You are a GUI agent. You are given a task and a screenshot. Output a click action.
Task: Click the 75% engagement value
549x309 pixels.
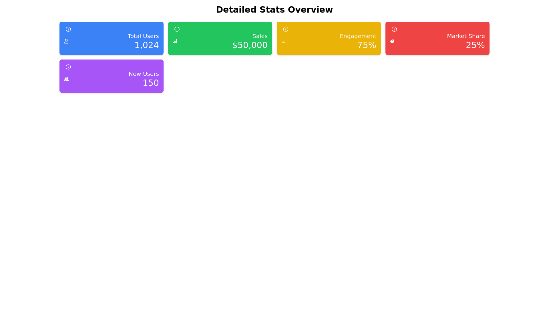coord(367,45)
